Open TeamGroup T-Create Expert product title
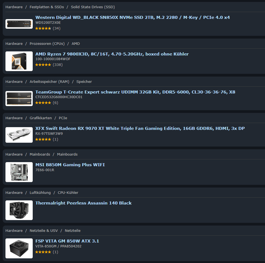This screenshot has height=263, width=265. coord(135,92)
